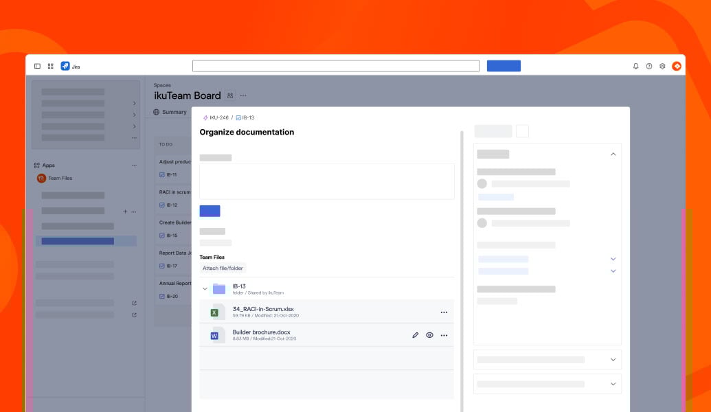Open the IB-13 breadcrumb link
Image resolution: width=711 pixels, height=412 pixels.
click(247, 117)
